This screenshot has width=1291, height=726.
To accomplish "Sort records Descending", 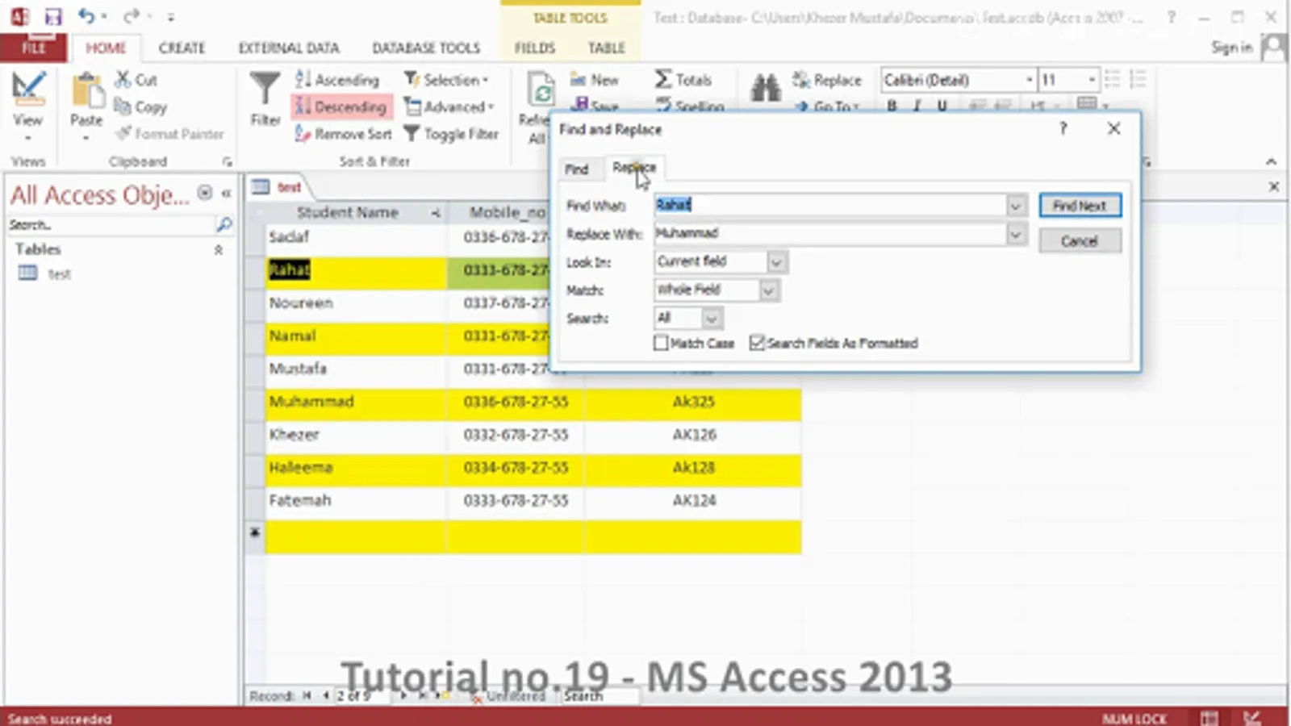I will click(x=341, y=106).
